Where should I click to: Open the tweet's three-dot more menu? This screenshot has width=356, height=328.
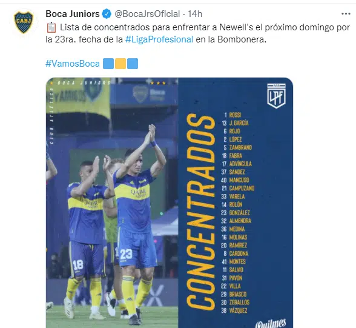pos(346,14)
